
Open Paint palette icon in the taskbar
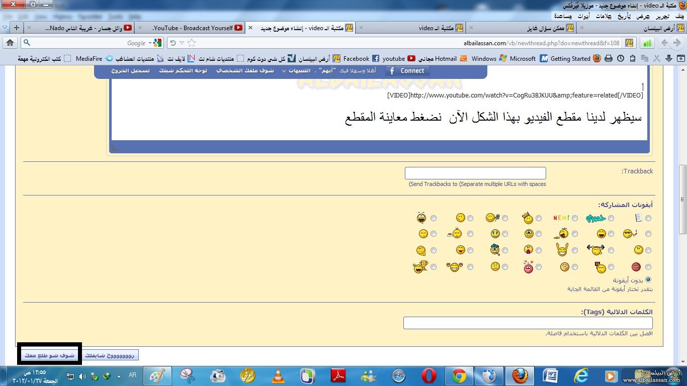(x=157, y=375)
